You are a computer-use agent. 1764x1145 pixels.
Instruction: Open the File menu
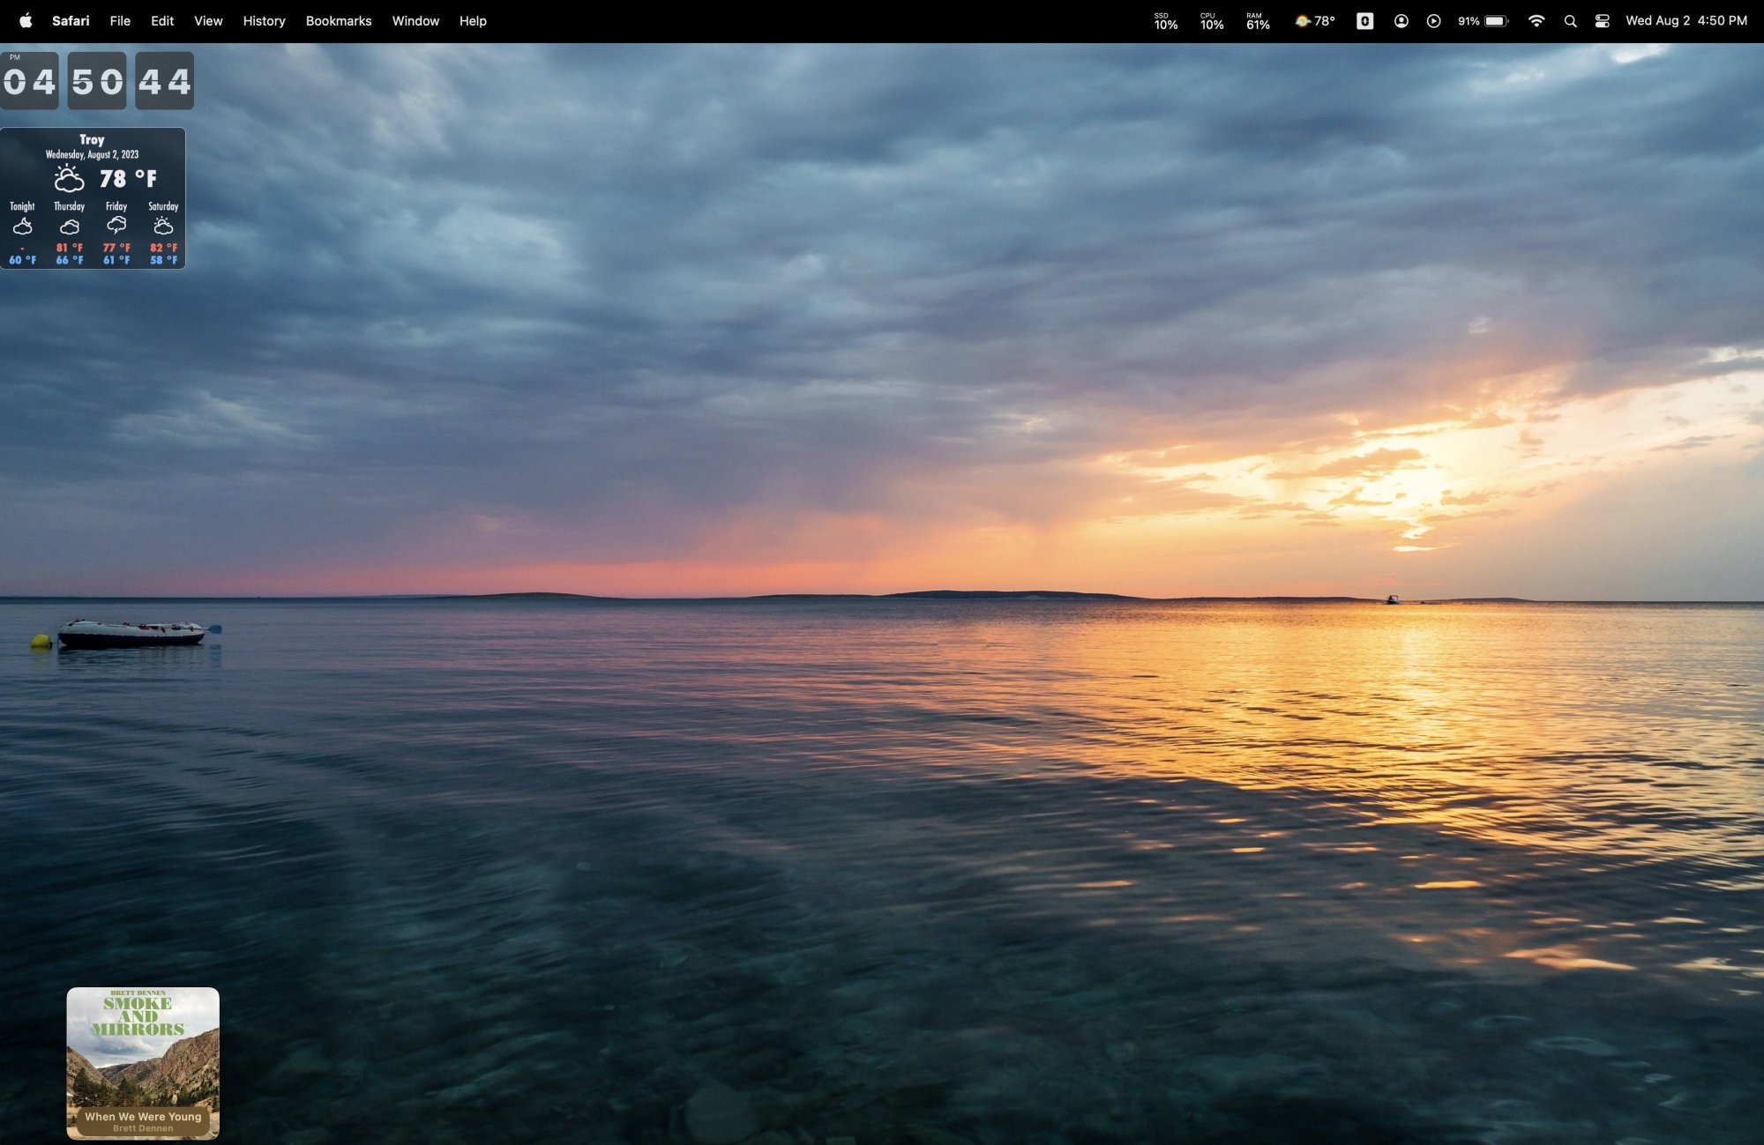[120, 20]
